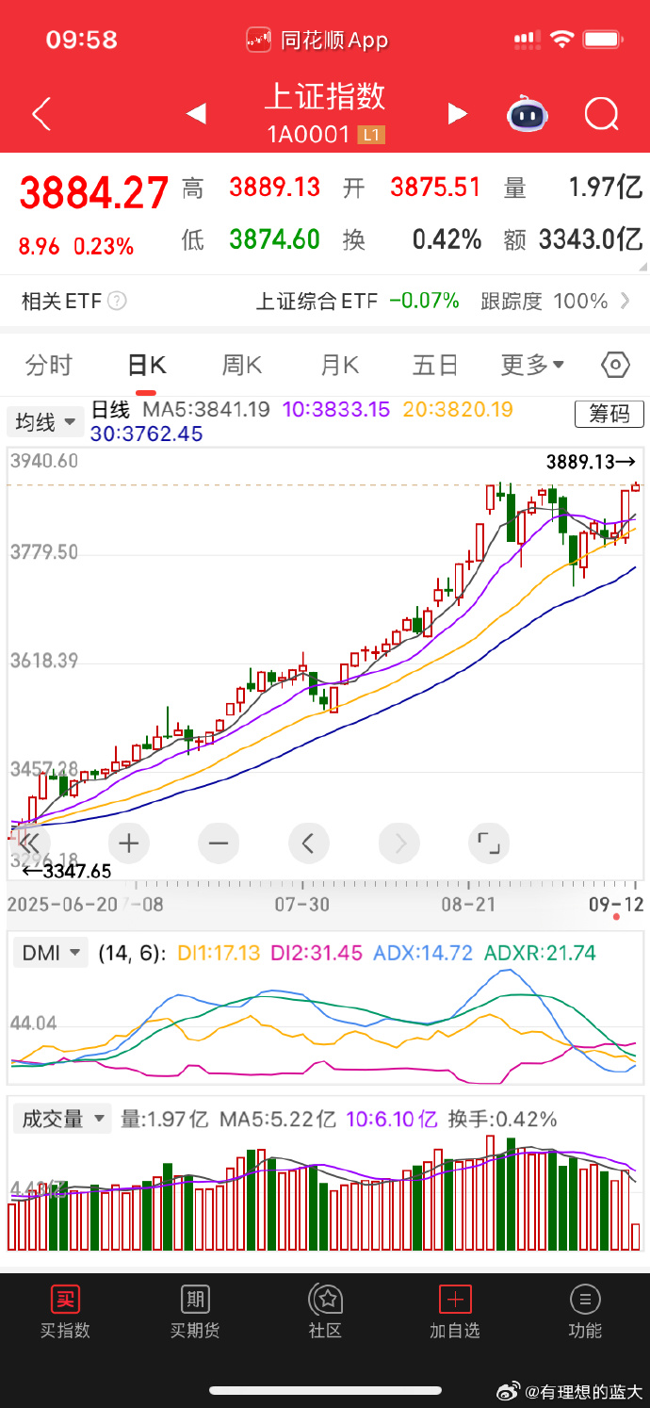Viewport: 650px width, 1408px height.
Task: Jump to earliest data with double-left arrows
Action: 29,843
